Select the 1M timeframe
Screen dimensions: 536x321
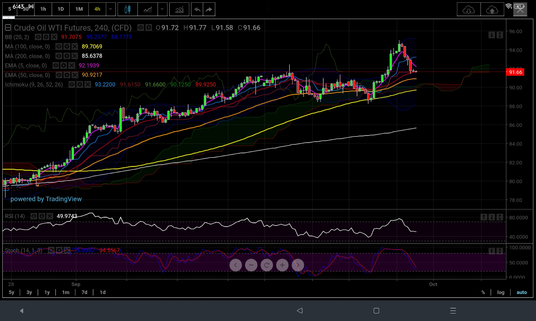[79, 9]
